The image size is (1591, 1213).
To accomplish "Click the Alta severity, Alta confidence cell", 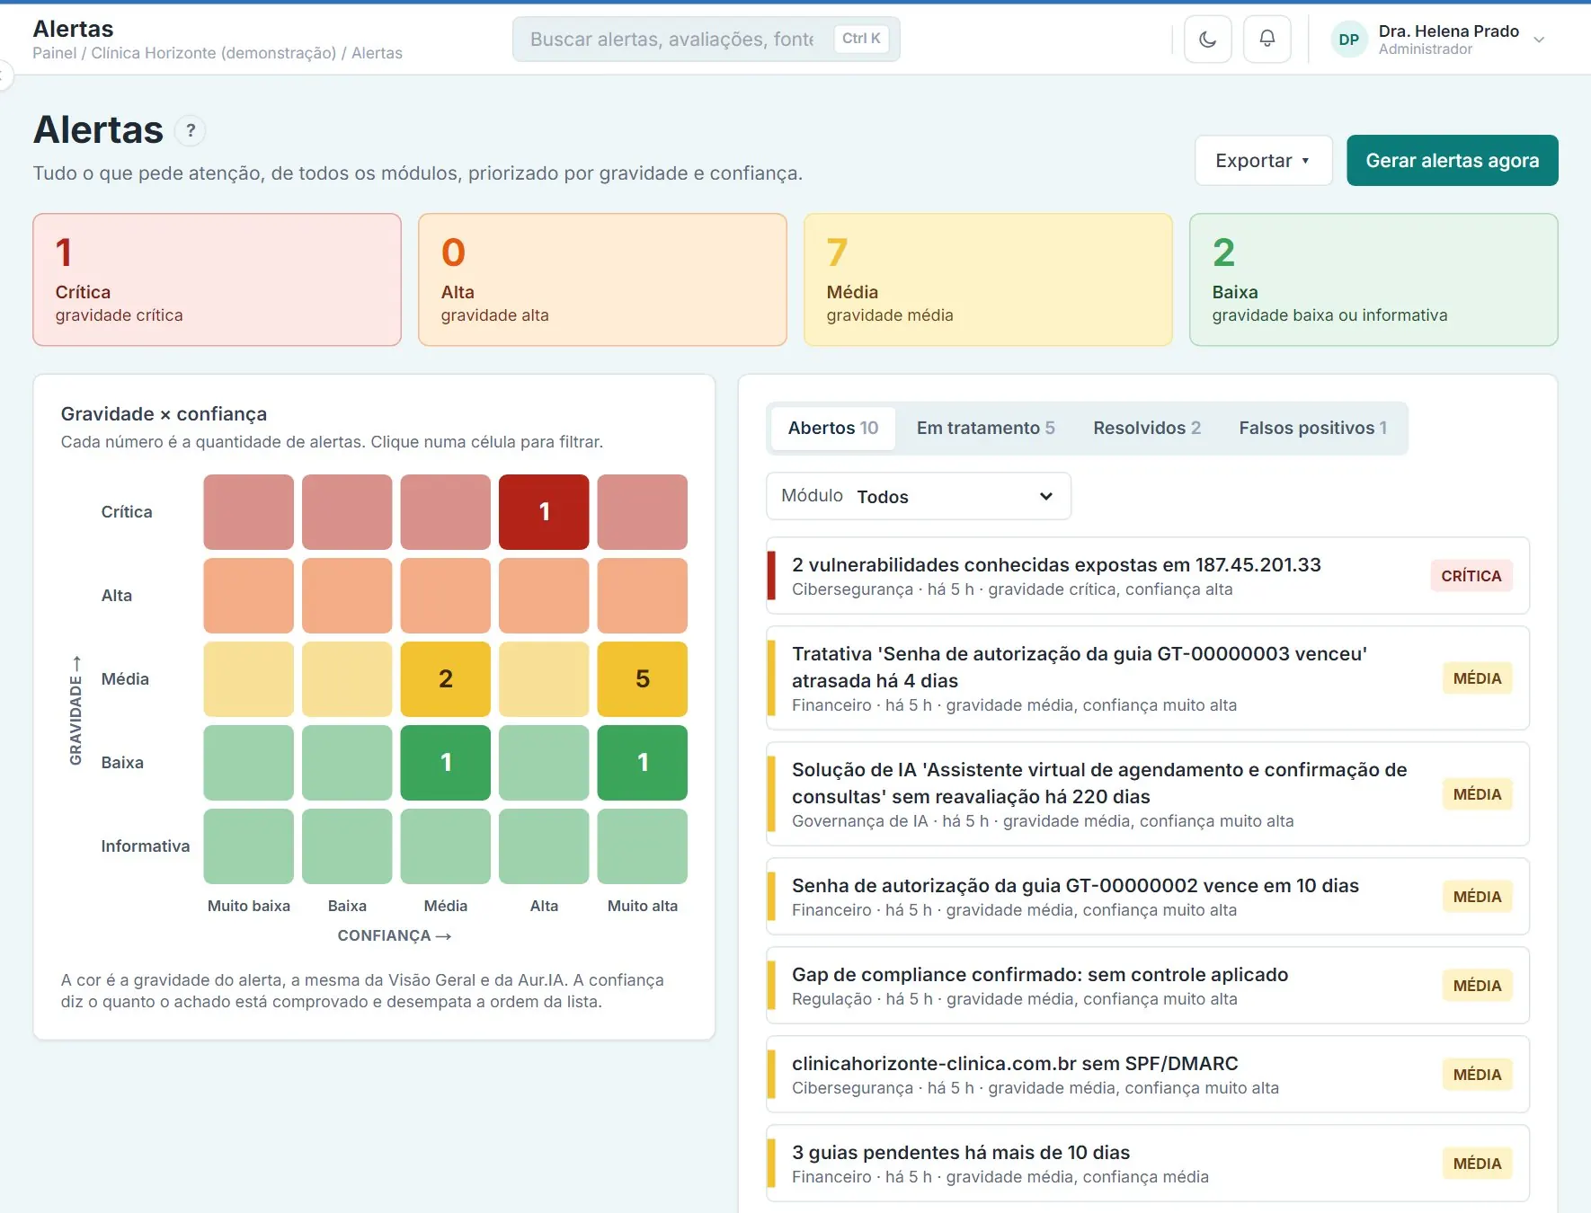I will (x=544, y=596).
